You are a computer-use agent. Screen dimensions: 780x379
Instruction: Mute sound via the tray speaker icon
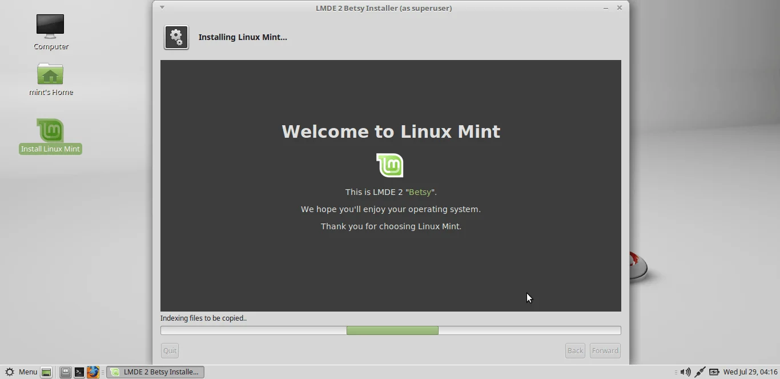685,372
